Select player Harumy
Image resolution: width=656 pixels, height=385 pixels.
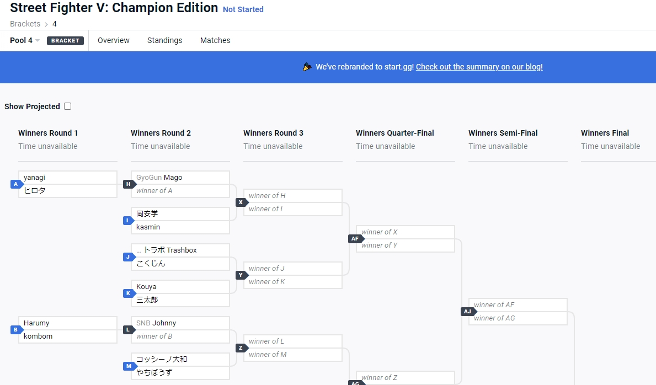[x=68, y=323]
